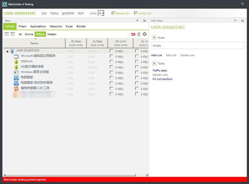
Task: Collapse the USER-20160314EC tree node
Action: tap(7, 51)
